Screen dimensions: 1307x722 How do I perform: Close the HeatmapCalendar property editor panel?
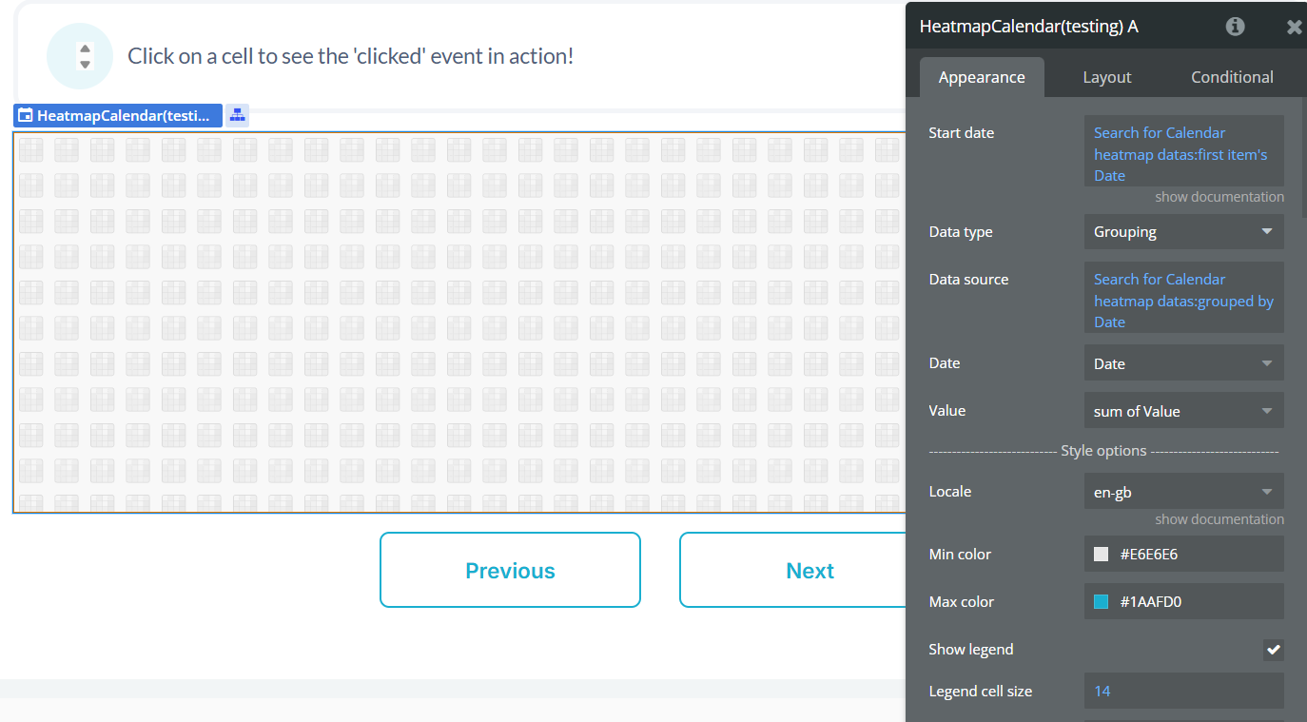1294,28
